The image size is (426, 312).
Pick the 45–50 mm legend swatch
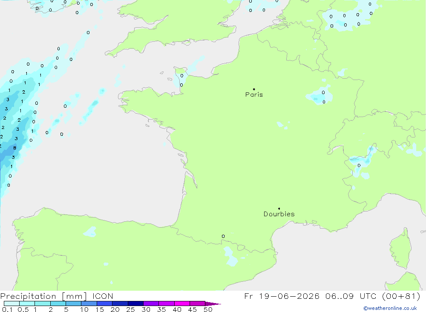[x=198, y=303]
